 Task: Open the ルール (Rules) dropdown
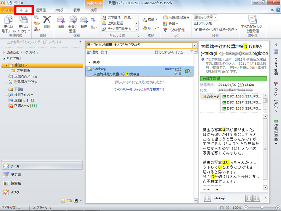point(151,28)
